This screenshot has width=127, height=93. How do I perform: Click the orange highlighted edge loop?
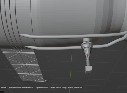(x=87, y=49)
